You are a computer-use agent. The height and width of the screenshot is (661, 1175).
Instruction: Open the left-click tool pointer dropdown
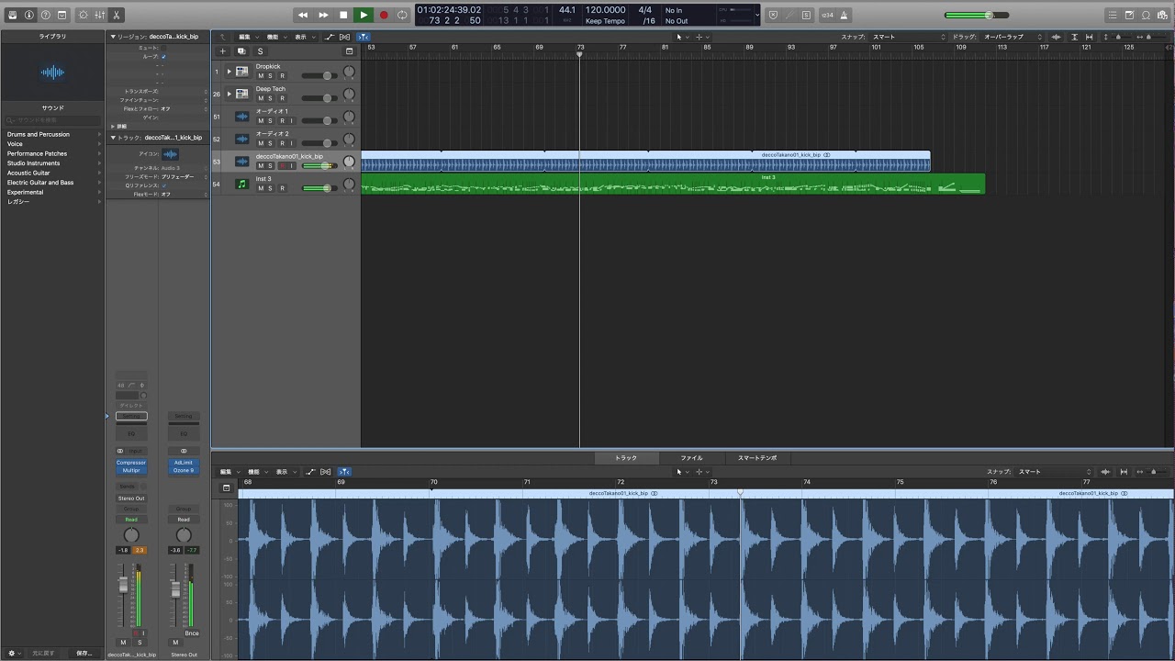[x=681, y=37]
